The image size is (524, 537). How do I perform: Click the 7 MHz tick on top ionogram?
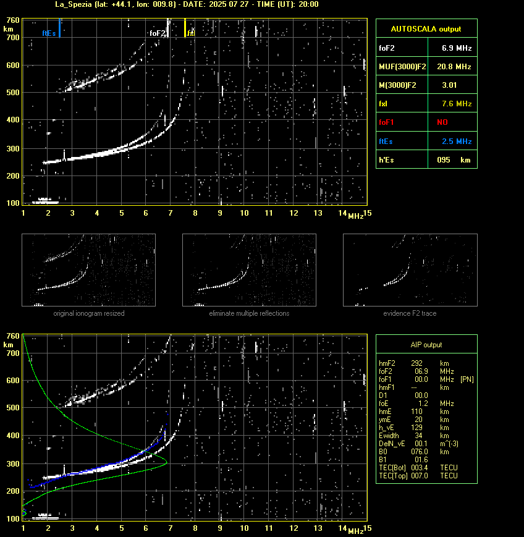coord(170,213)
